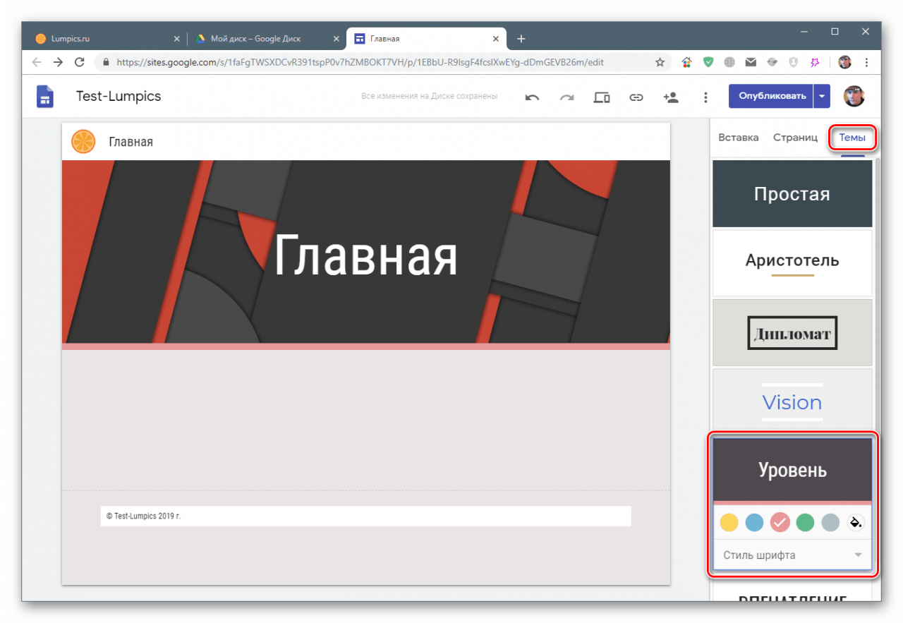Click the green shield extension icon
Image resolution: width=903 pixels, height=623 pixels.
click(x=708, y=62)
